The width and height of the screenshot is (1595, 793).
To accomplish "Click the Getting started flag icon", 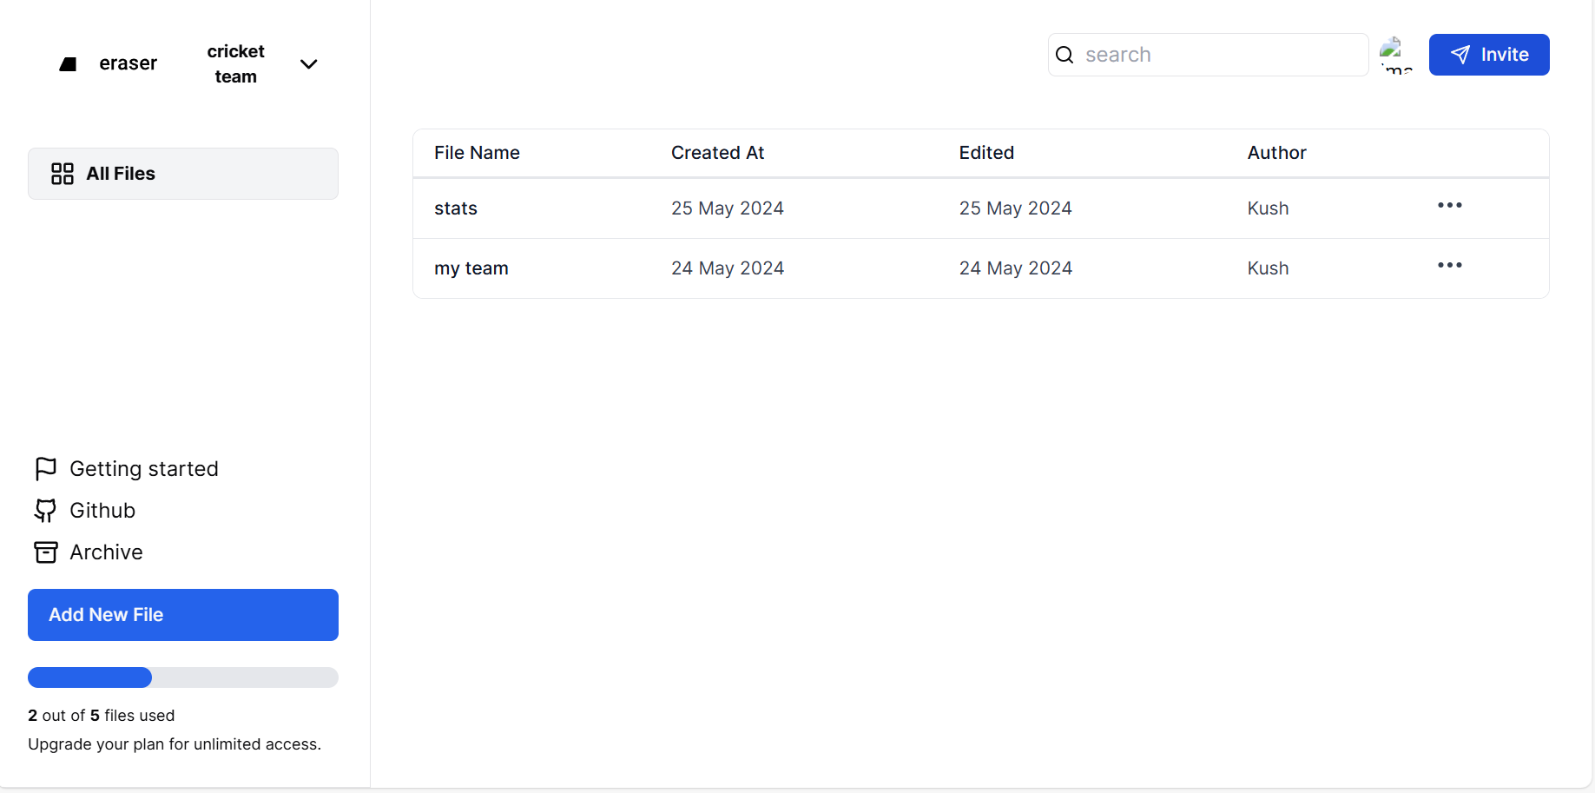I will pos(45,469).
